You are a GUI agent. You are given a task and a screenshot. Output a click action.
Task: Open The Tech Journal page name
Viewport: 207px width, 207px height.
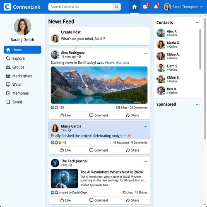tap(74, 161)
